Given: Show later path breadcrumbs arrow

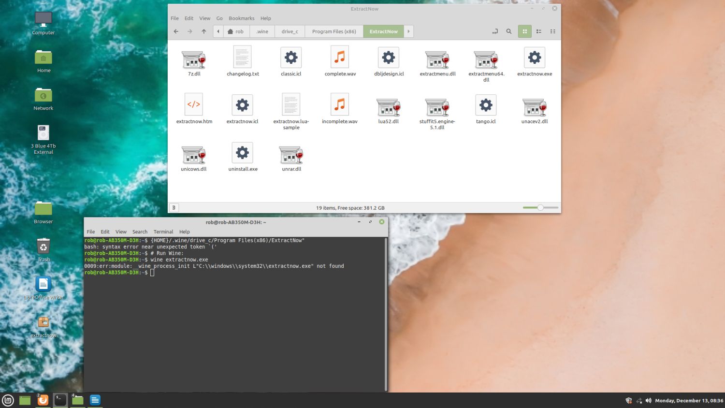Looking at the screenshot, I should 408,31.
